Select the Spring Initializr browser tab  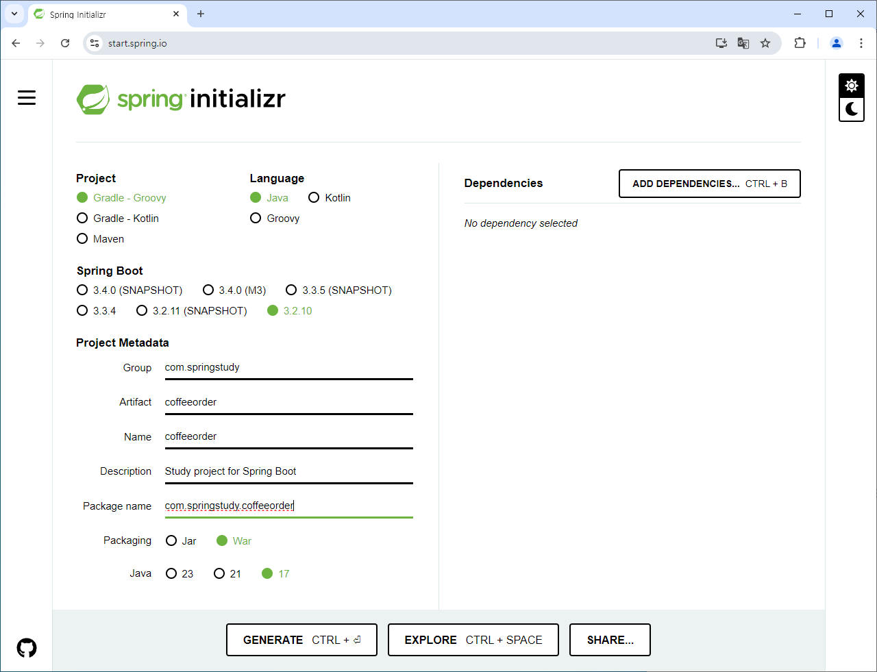click(108, 14)
